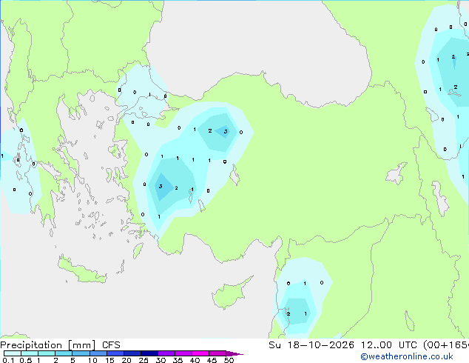Click the legend tick label '50'
This screenshot has width=469, height=363.
(x=229, y=360)
